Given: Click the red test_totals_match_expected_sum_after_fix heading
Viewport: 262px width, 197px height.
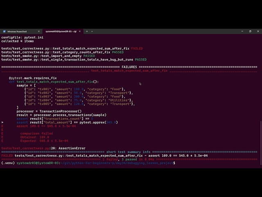Looking at the screenshot, I should [129, 71].
